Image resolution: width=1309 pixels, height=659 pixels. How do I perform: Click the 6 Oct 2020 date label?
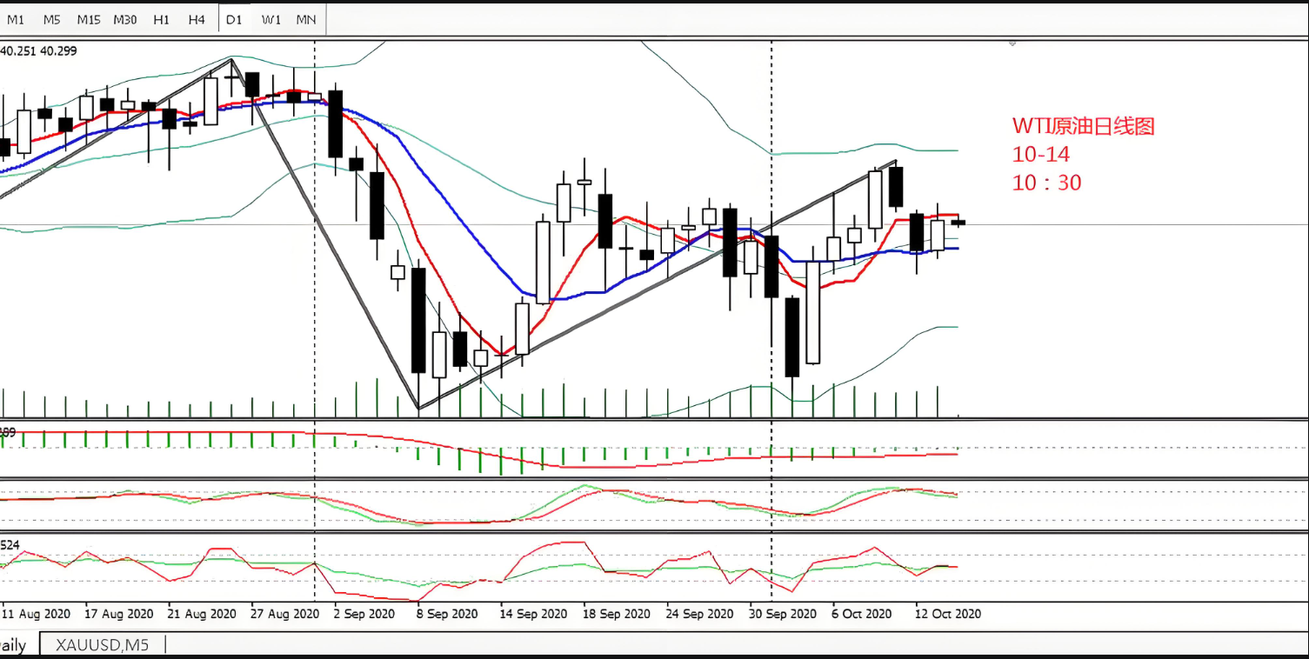click(863, 614)
